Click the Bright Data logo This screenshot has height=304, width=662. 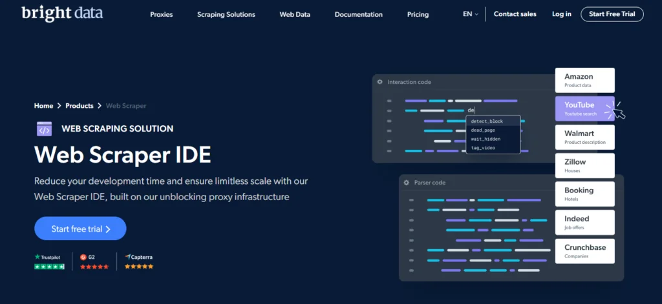[62, 14]
